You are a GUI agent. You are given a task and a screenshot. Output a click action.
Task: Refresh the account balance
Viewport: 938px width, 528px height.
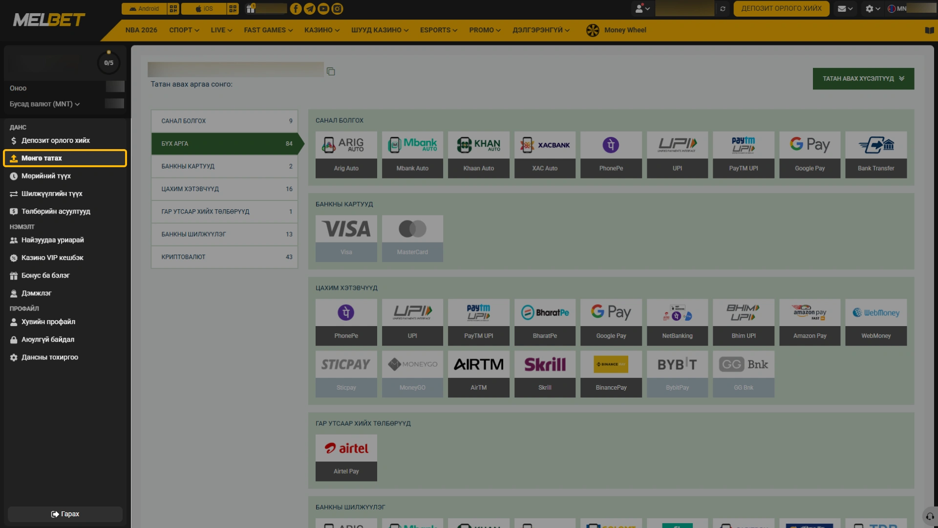coord(723,9)
